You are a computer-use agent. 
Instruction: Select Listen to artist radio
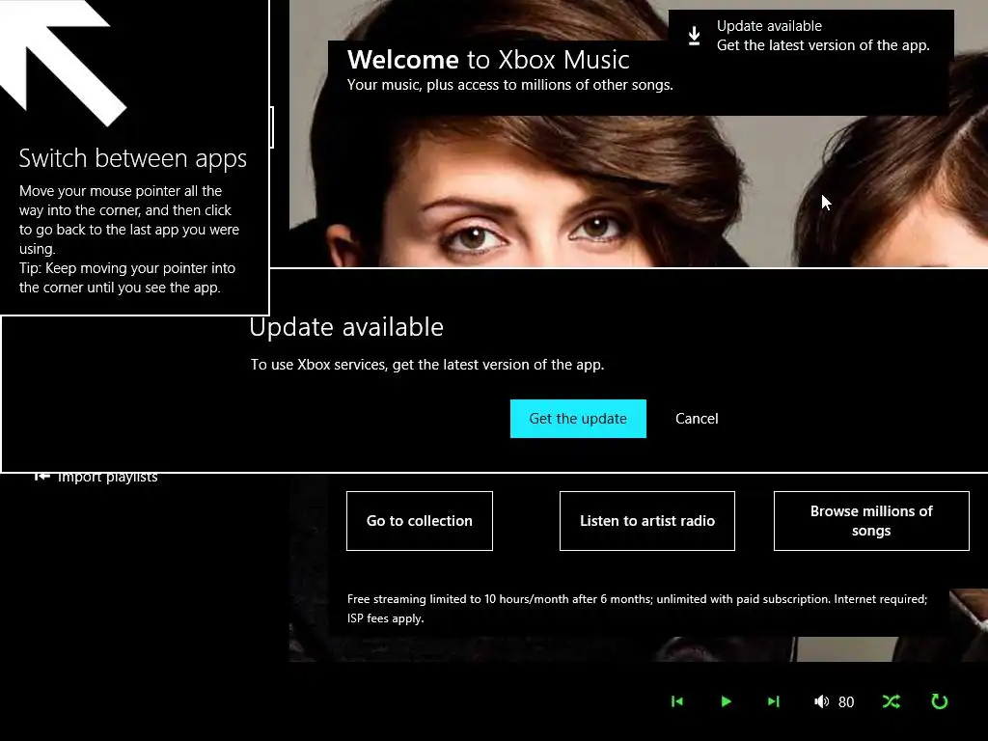point(647,521)
